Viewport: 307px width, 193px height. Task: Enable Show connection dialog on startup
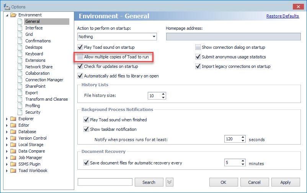[198, 47]
